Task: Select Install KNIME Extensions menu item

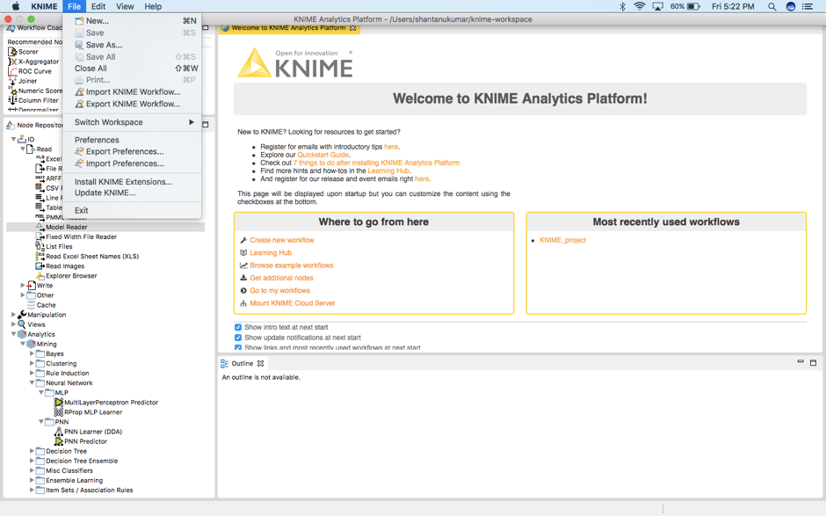Action: click(123, 182)
